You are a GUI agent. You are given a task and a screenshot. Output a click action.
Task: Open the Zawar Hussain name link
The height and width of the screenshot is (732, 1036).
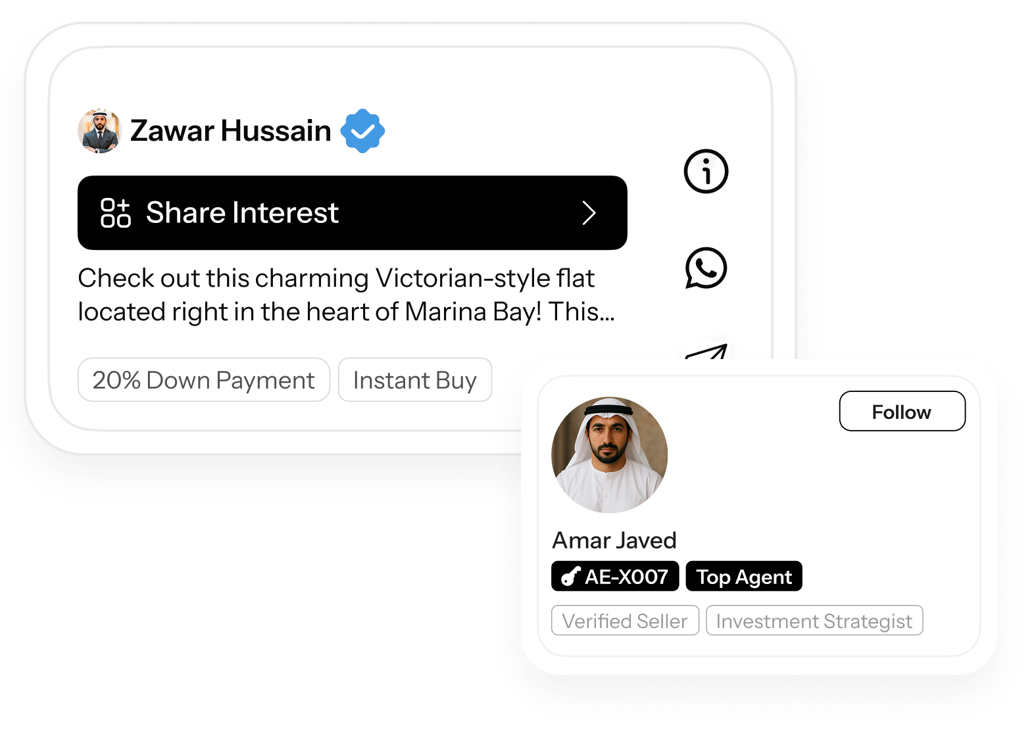pyautogui.click(x=230, y=131)
